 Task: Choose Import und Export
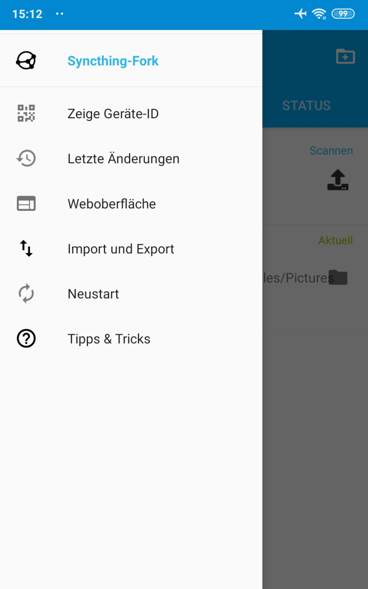coord(121,249)
